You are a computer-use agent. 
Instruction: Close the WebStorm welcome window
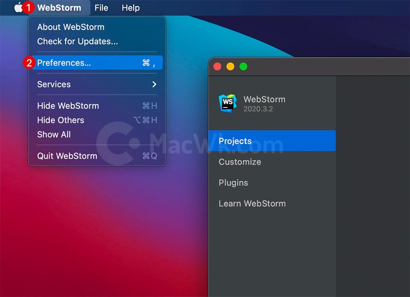coord(217,66)
